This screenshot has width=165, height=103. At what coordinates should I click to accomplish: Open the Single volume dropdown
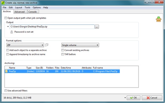click(80, 45)
